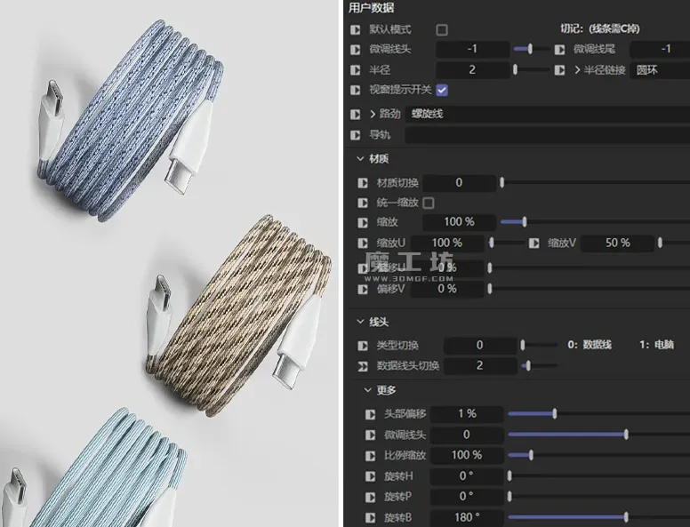Uncheck the 视窗提示开关 checkbox

coord(442,90)
